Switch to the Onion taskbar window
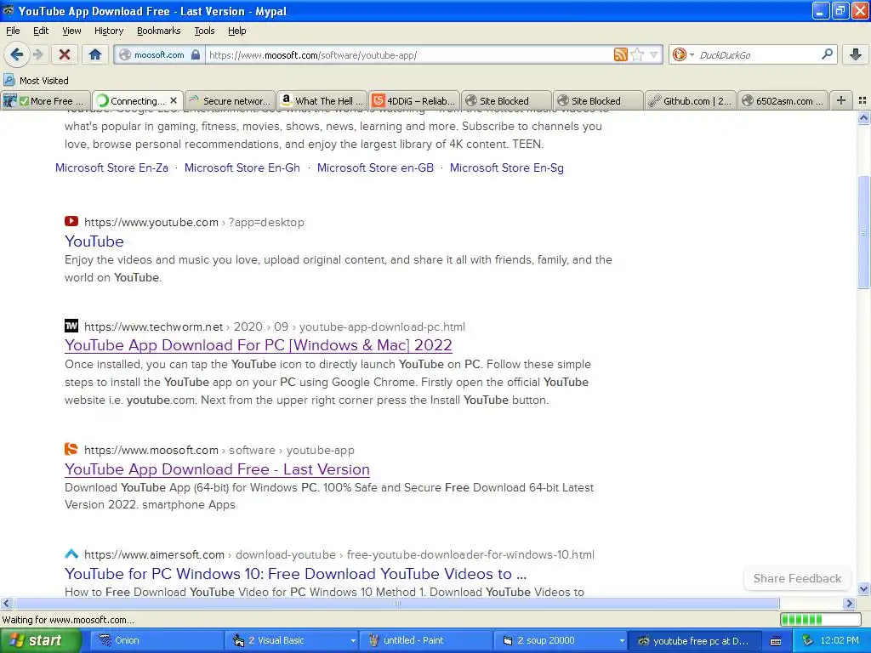 click(x=158, y=641)
